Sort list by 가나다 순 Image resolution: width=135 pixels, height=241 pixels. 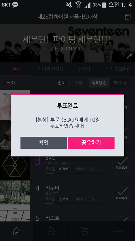tap(120, 83)
